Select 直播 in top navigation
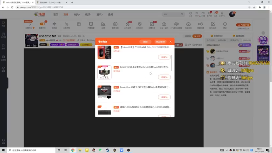This screenshot has height=153, width=272. click(66, 14)
